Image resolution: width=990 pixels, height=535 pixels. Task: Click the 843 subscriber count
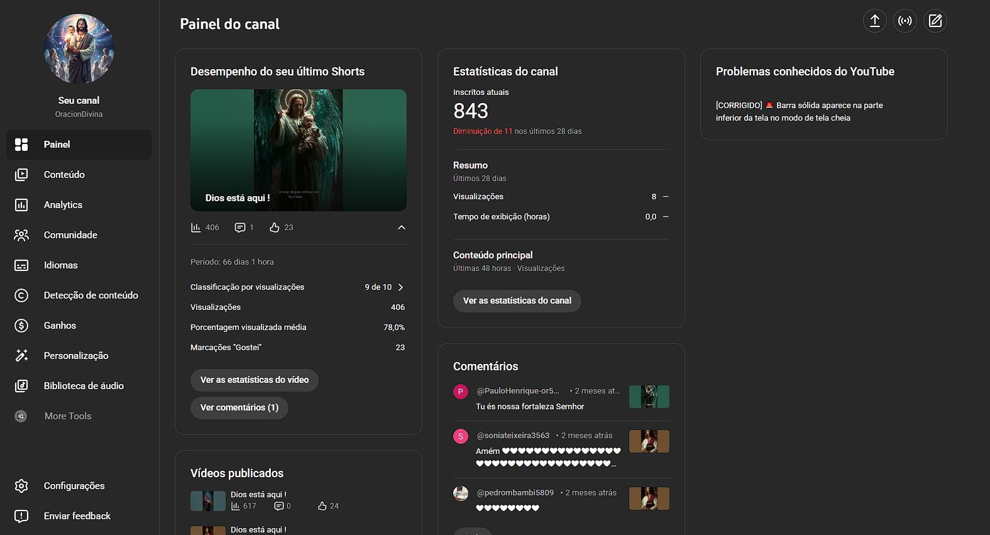click(x=471, y=111)
